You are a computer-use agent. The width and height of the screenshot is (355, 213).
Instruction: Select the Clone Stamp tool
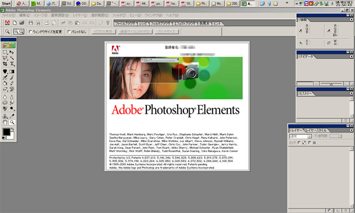pos(5,116)
